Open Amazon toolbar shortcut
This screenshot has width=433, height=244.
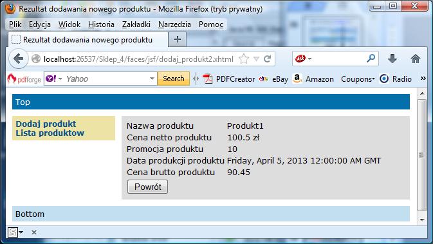(x=313, y=79)
